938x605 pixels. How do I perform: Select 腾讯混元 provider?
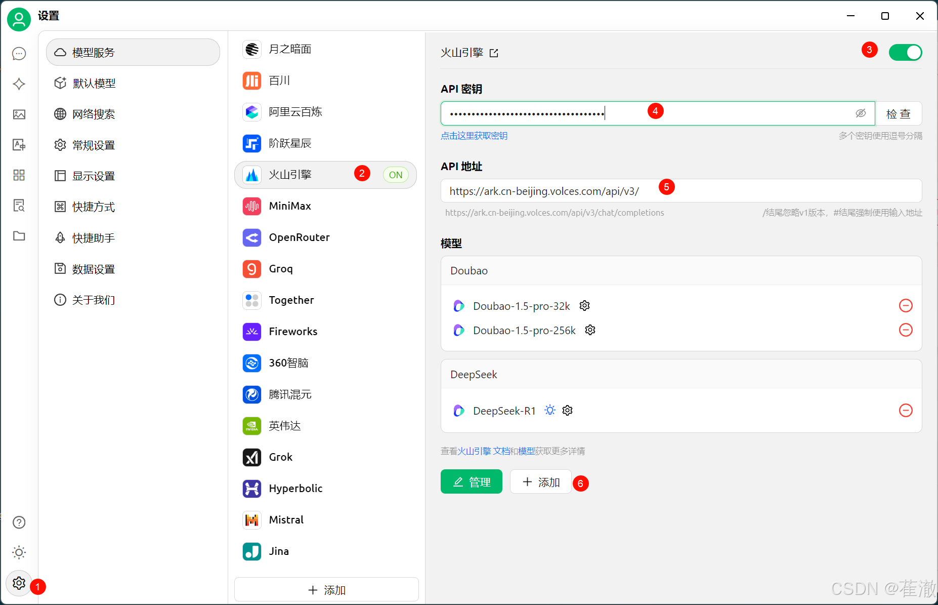click(326, 394)
